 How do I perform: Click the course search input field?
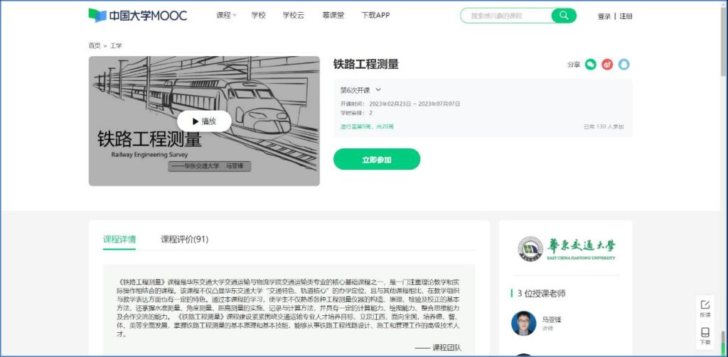pyautogui.click(x=505, y=16)
